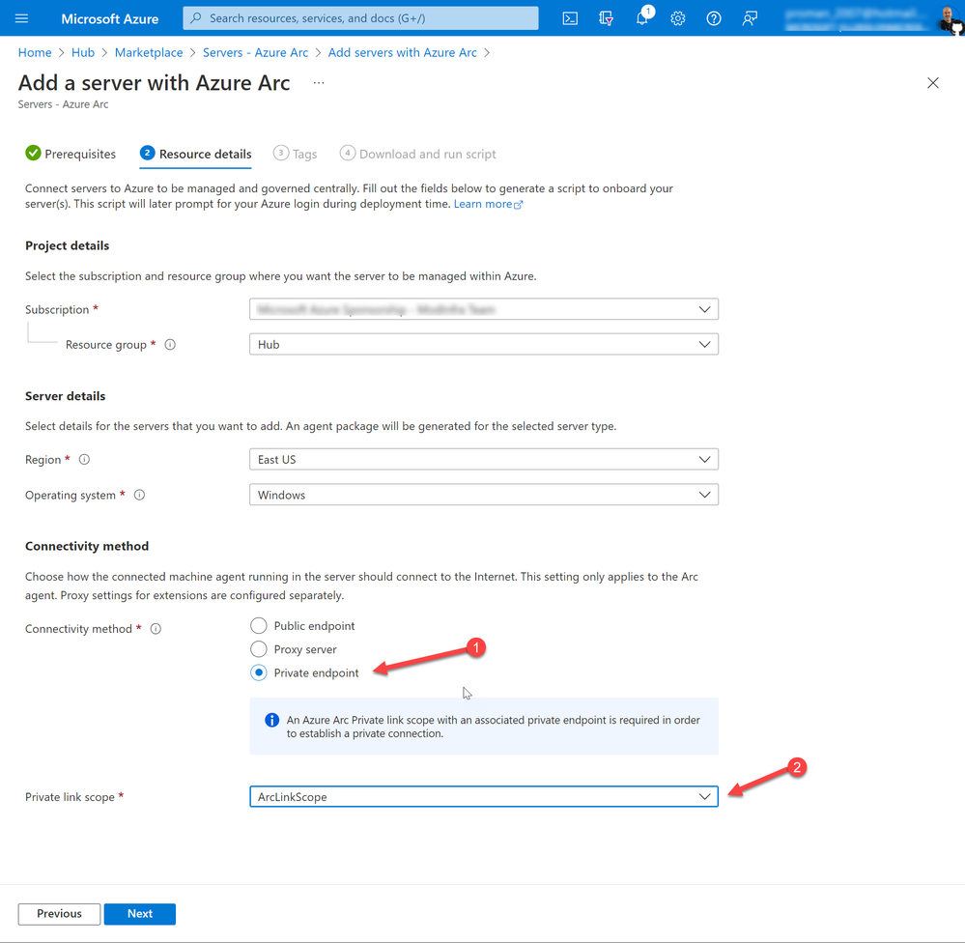Open the feedback icon

tap(750, 18)
